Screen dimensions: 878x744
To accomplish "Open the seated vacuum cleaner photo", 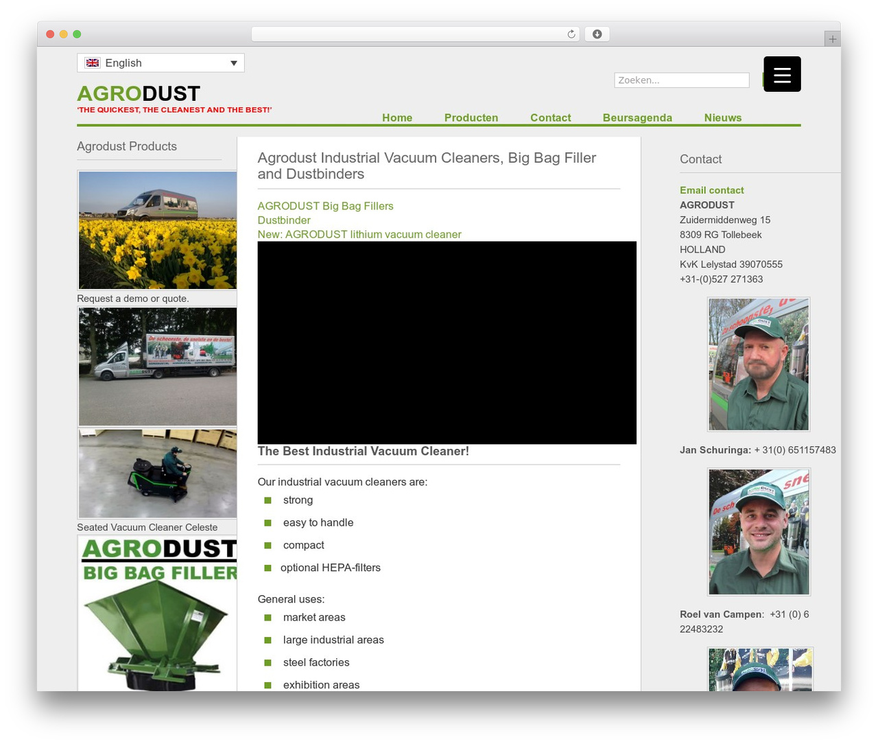I will coord(158,474).
